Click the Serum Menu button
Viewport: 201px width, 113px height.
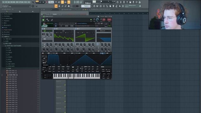click(102, 24)
